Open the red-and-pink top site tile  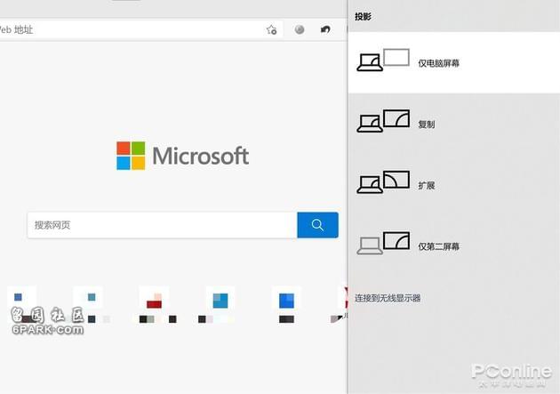point(155,301)
